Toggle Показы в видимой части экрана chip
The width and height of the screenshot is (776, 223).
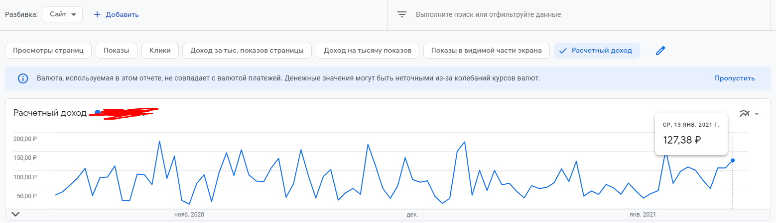coord(486,51)
